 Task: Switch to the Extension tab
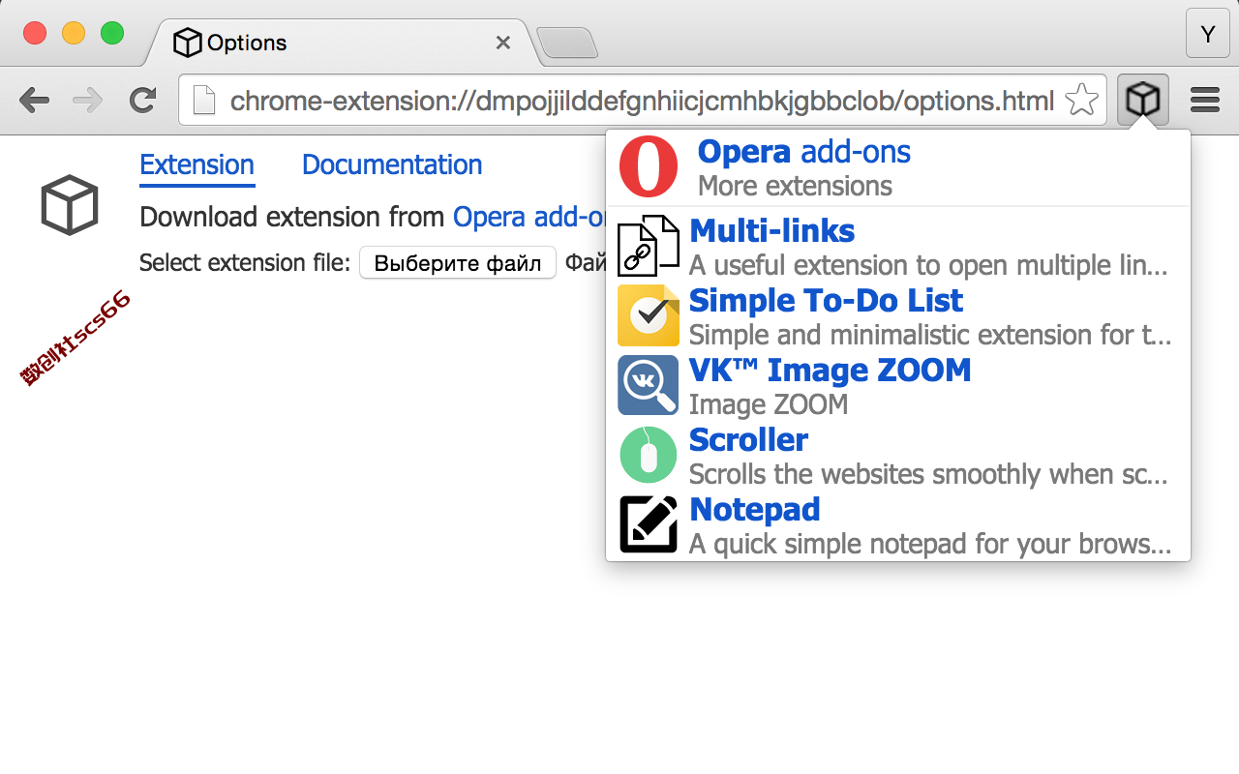point(196,165)
